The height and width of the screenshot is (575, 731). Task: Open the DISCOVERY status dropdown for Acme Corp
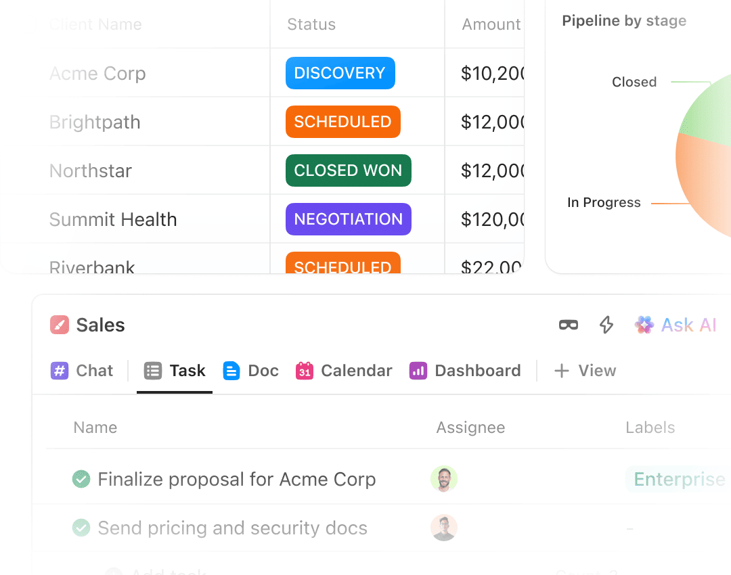[340, 73]
